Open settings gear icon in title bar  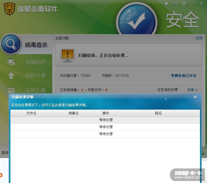(184, 4)
